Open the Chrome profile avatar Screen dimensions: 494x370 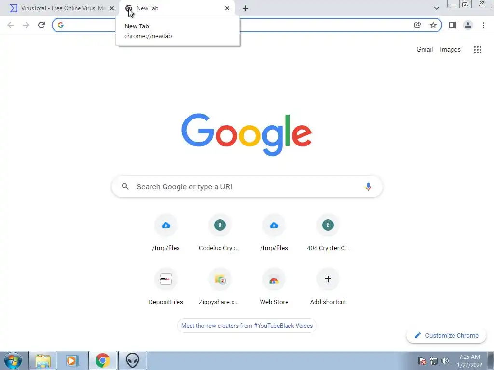(x=468, y=25)
